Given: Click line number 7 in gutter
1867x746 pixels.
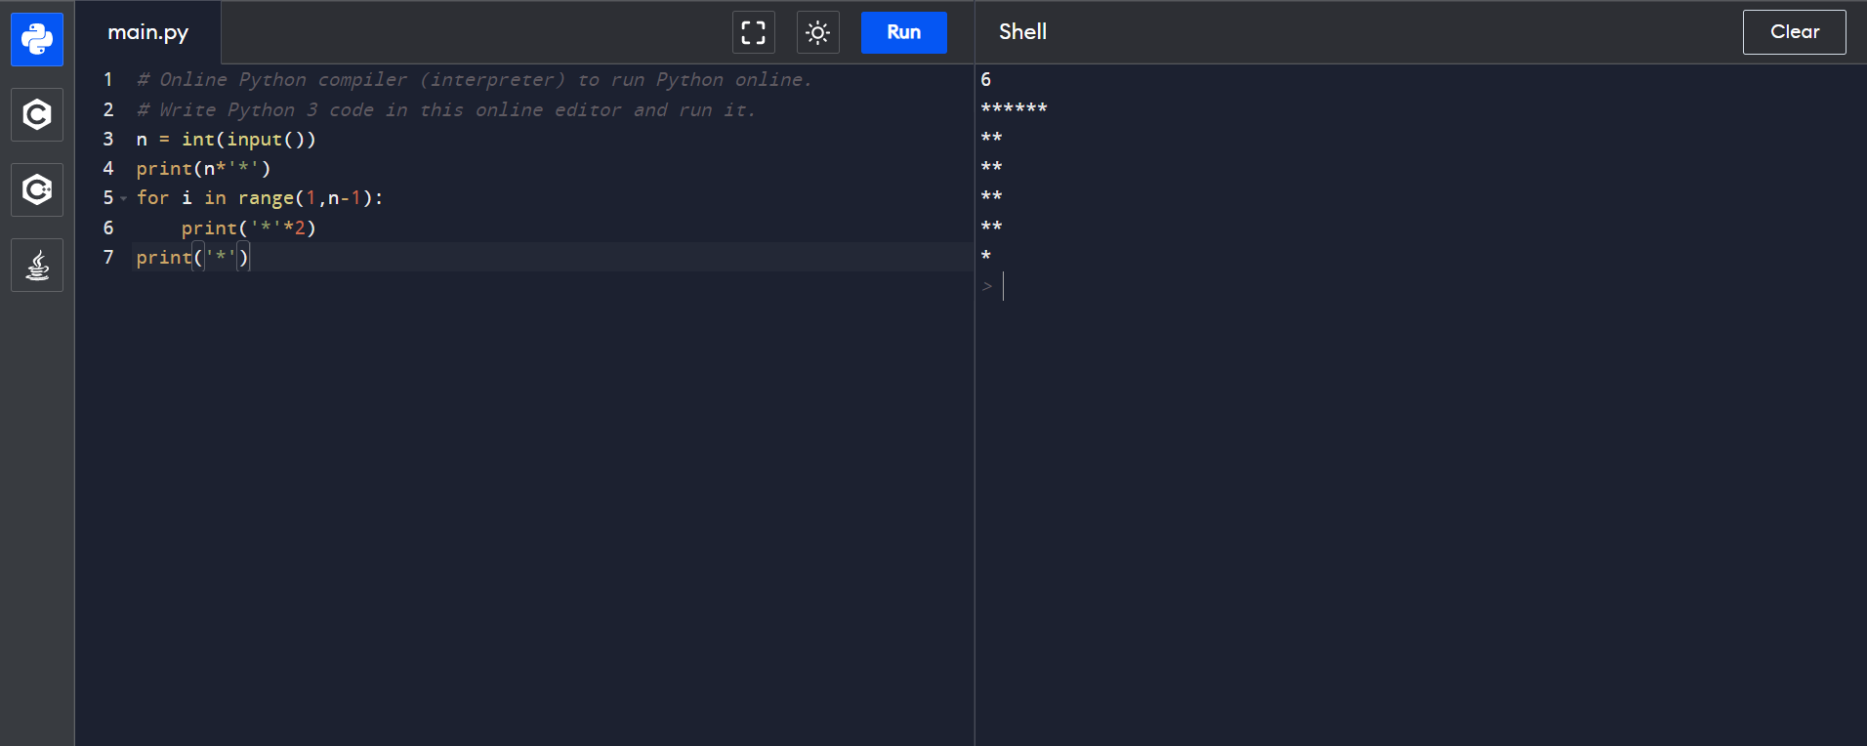Looking at the screenshot, I should pyautogui.click(x=108, y=258).
